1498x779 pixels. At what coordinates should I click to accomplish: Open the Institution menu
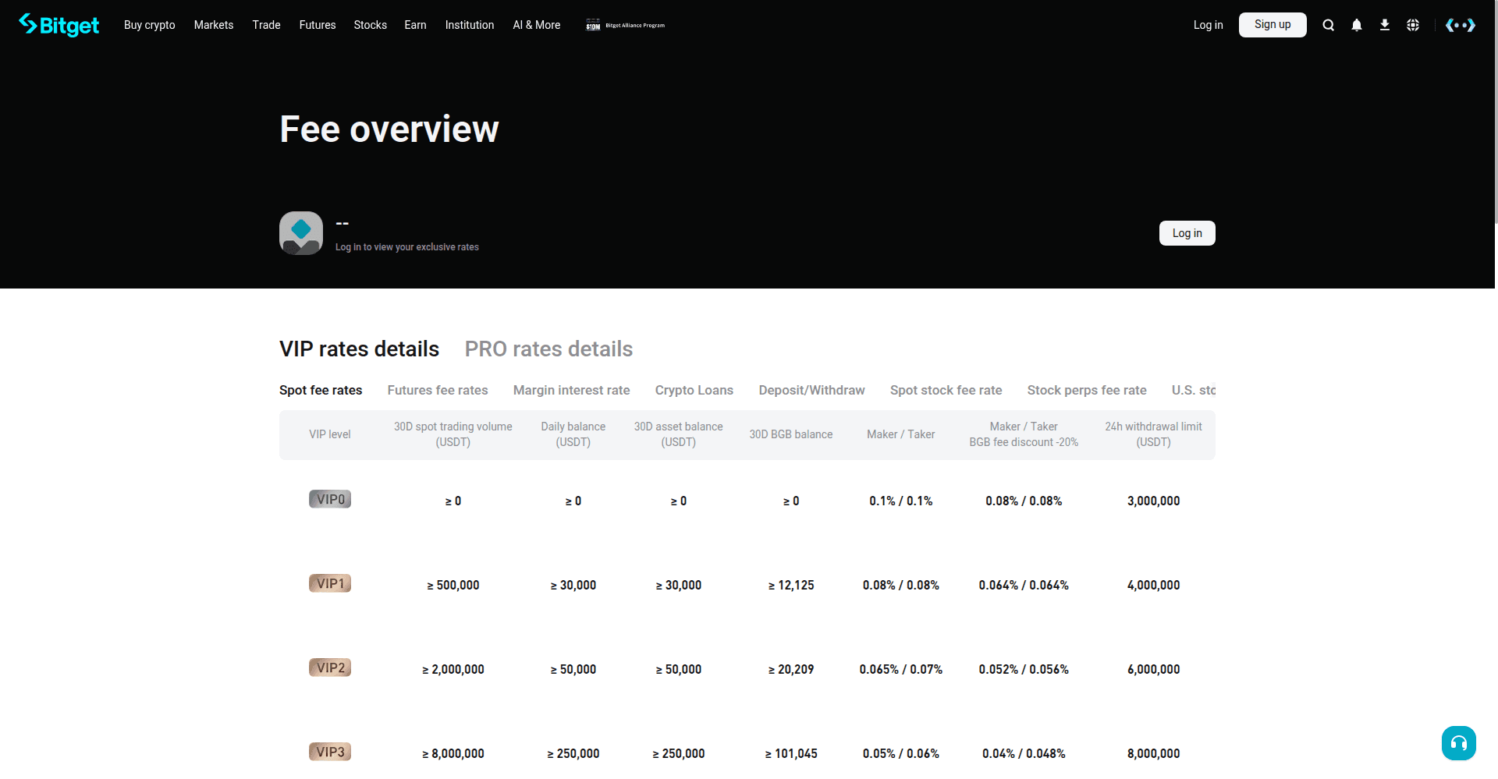(x=470, y=25)
